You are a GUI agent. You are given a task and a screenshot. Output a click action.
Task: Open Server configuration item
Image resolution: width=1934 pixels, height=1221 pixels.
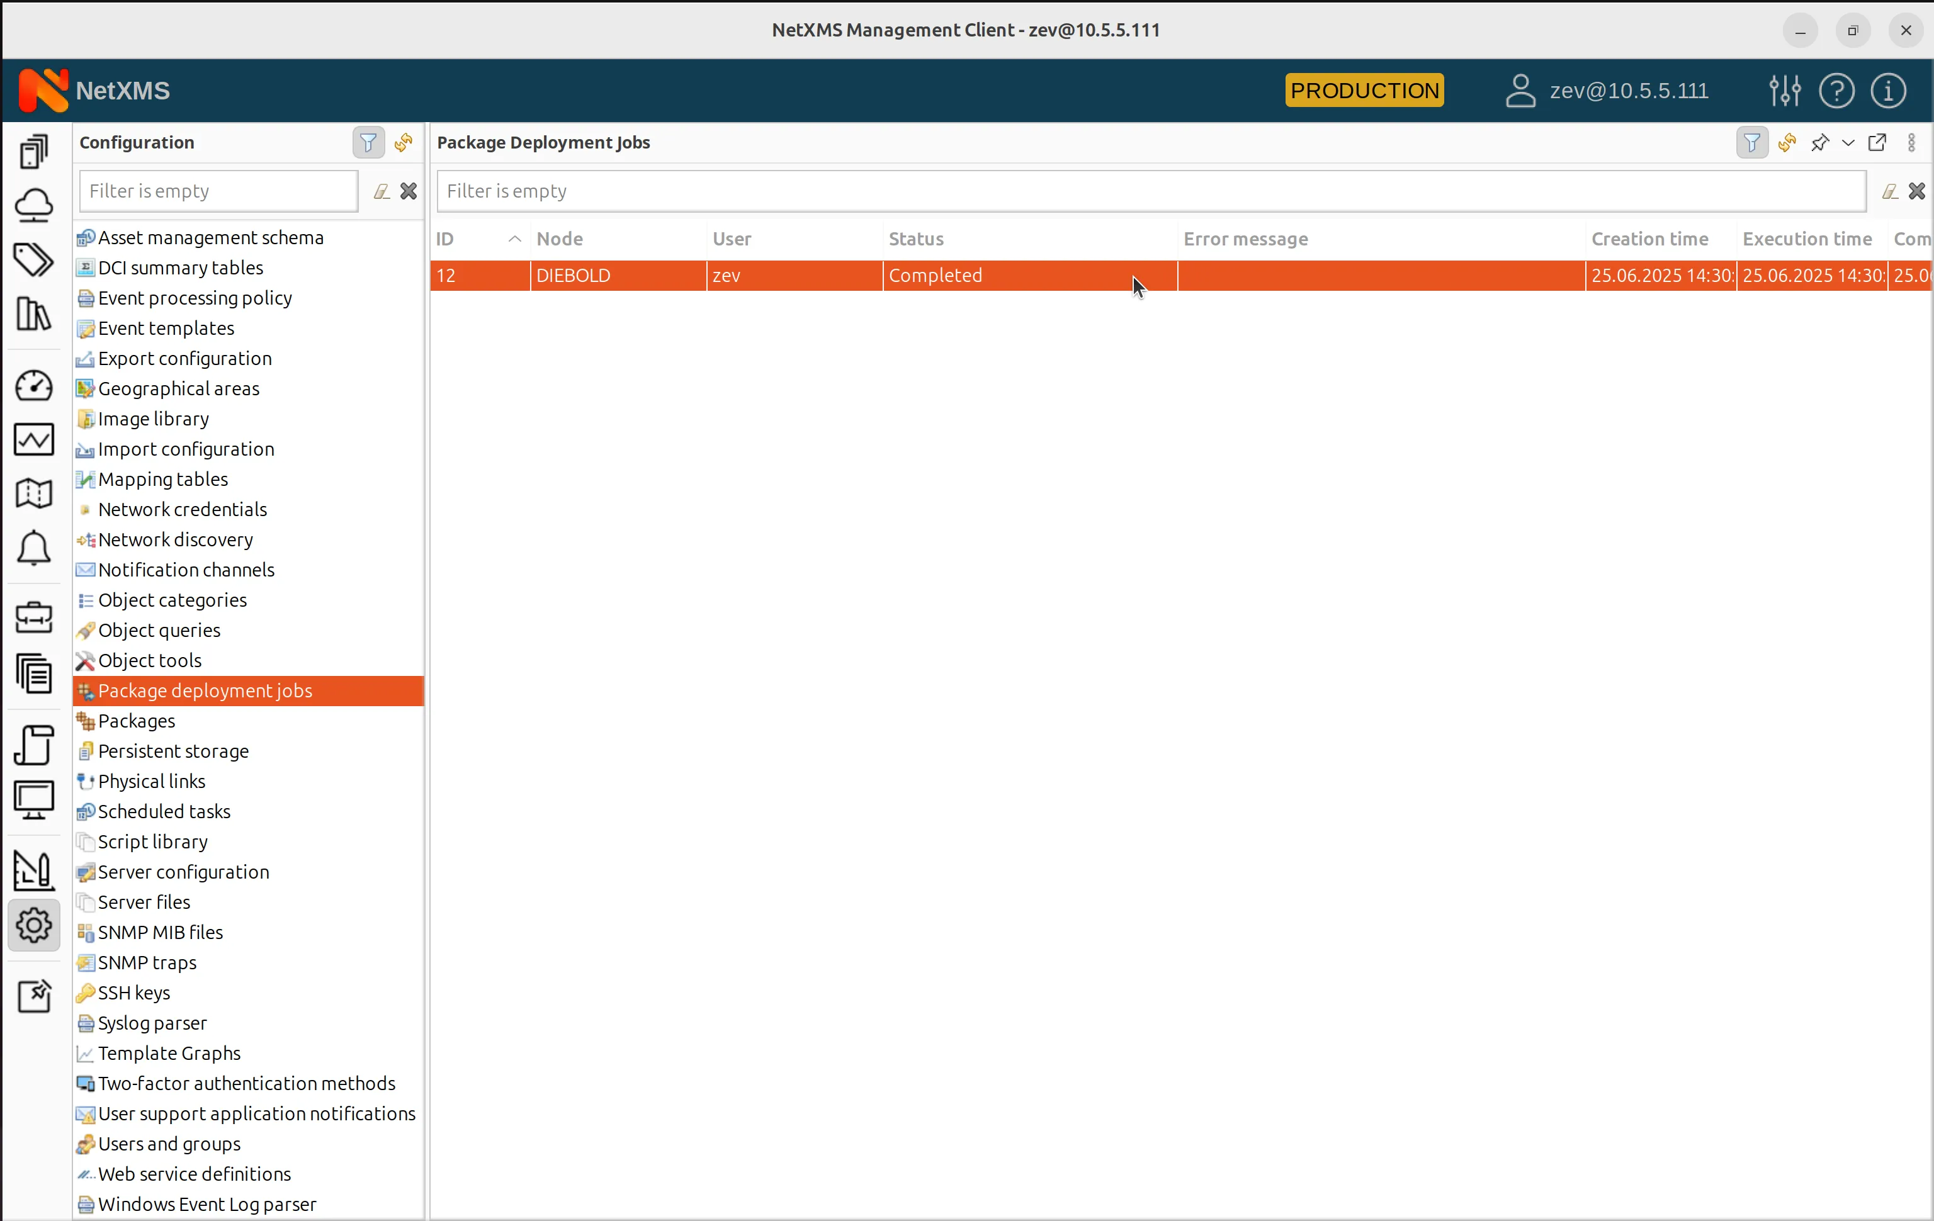tap(183, 872)
